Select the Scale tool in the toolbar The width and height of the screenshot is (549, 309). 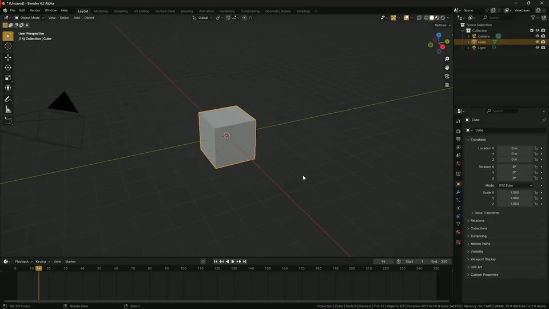tap(8, 78)
